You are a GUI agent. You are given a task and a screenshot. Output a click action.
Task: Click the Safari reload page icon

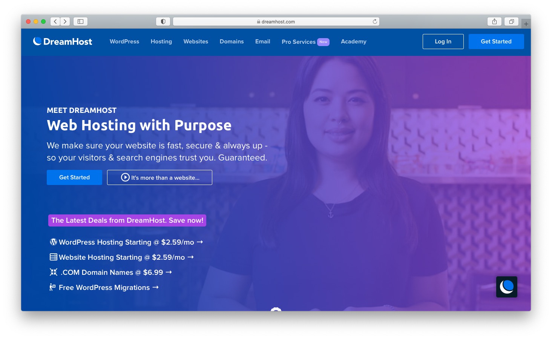point(375,22)
